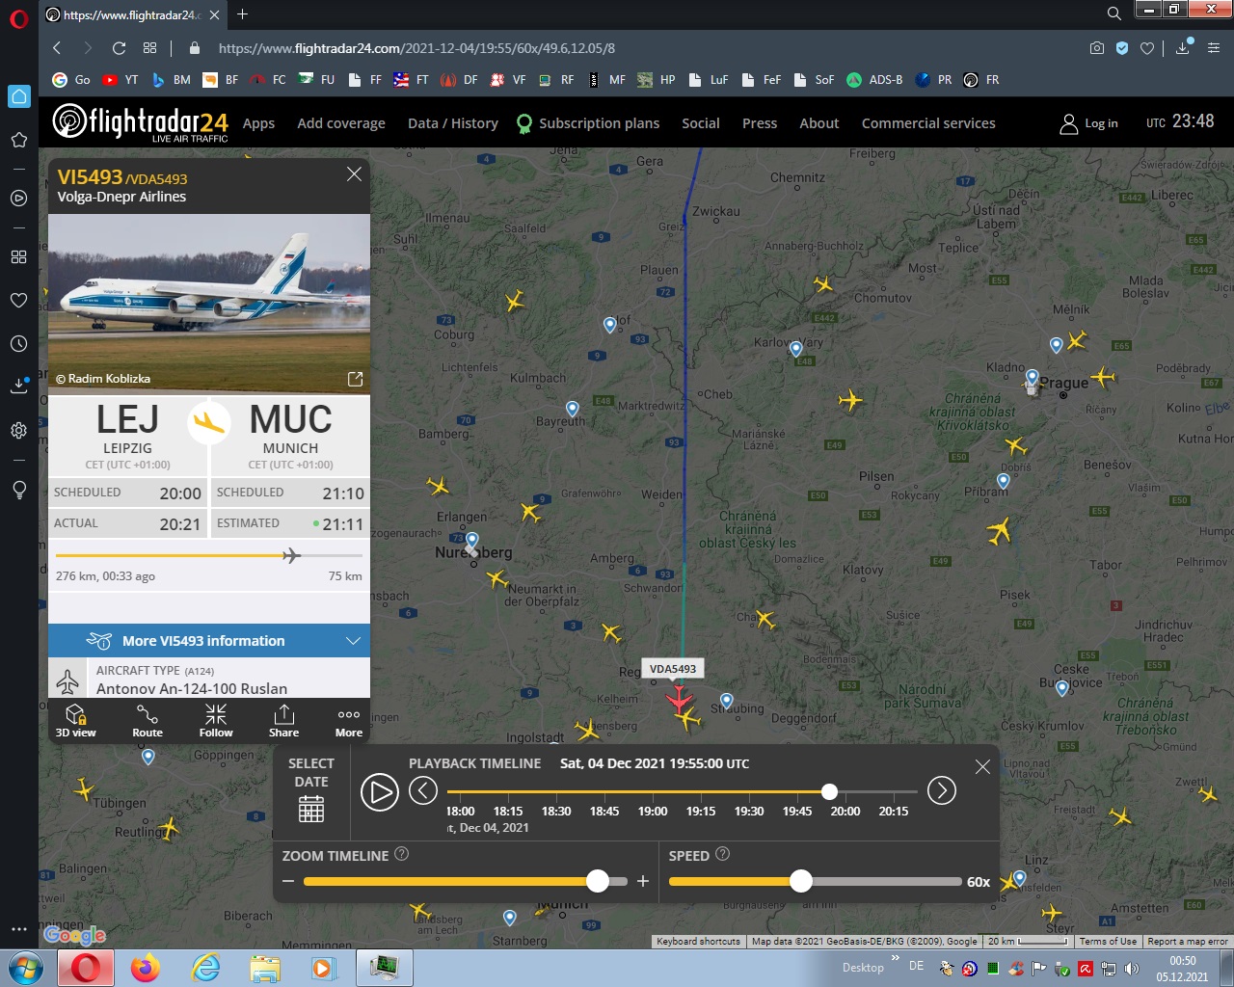Screen dimensions: 1234x987
Task: Open the Subscription plans menu item
Action: point(599,123)
